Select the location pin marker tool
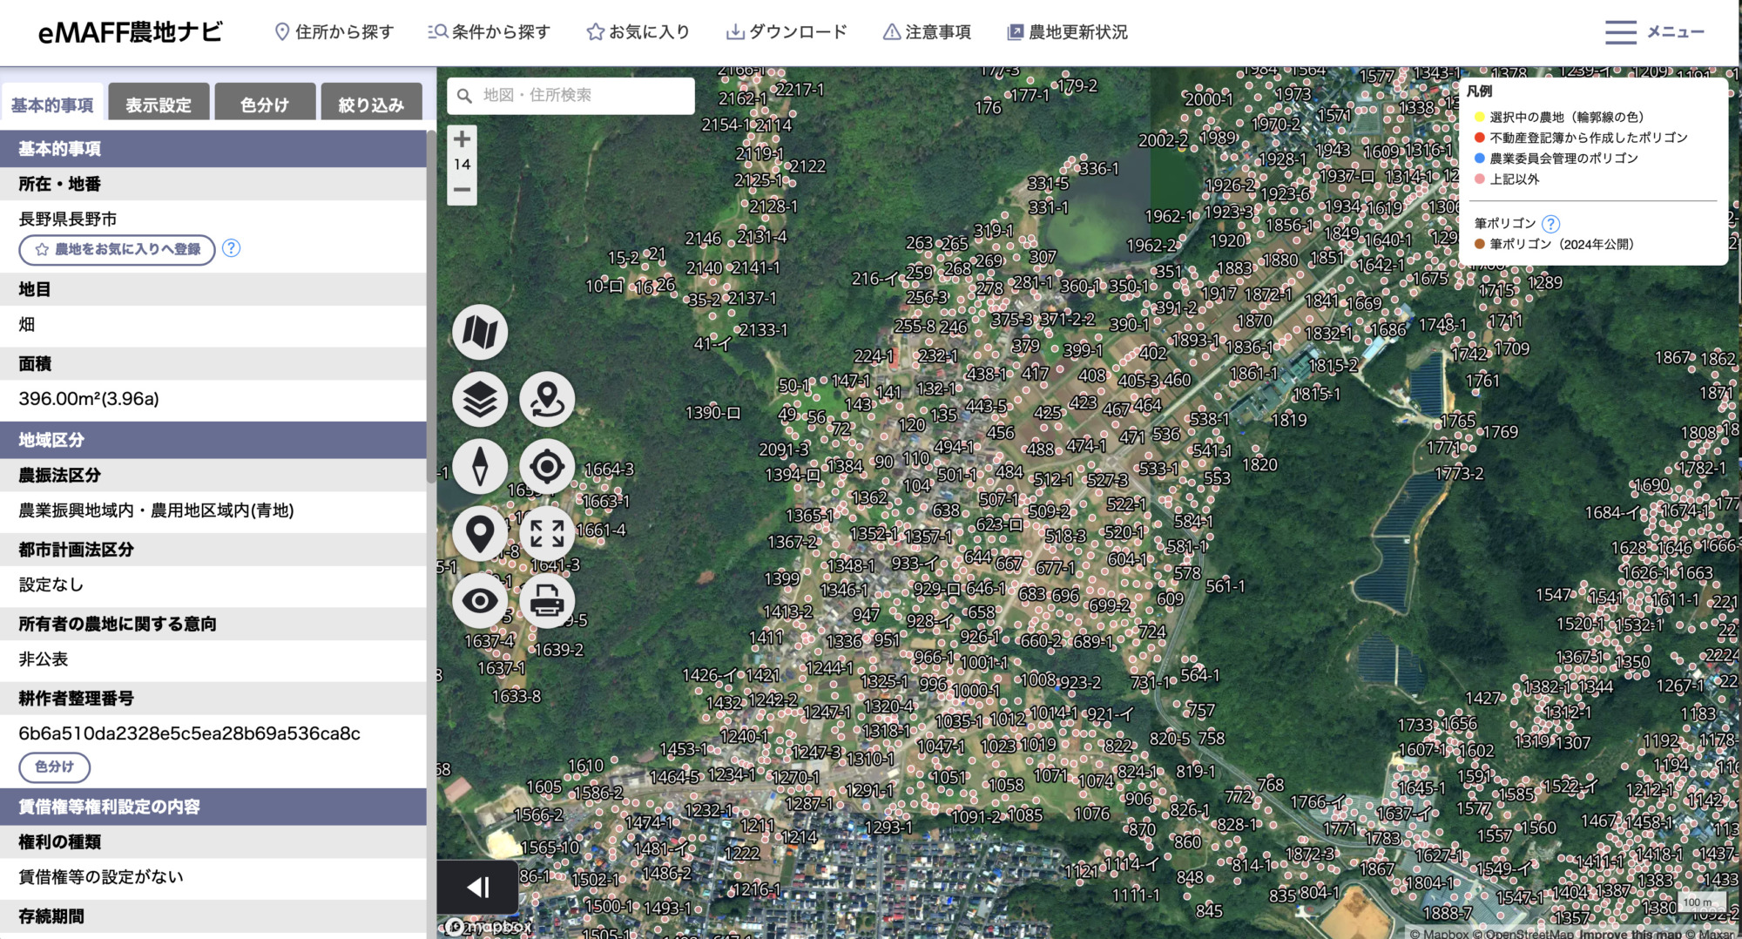1742x939 pixels. pos(479,533)
